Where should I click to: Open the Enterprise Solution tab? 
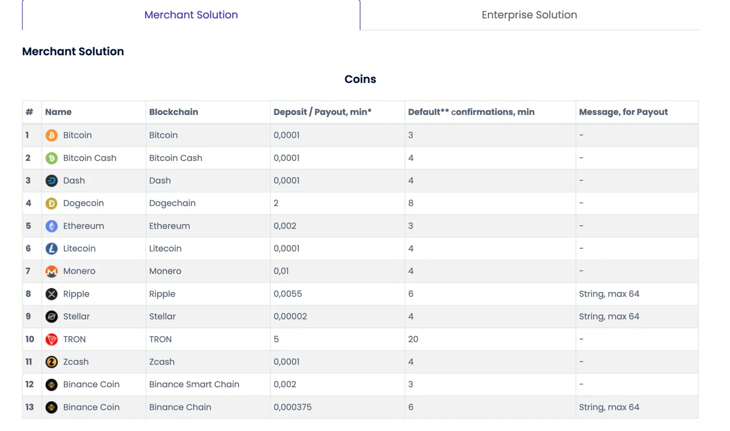[529, 15]
